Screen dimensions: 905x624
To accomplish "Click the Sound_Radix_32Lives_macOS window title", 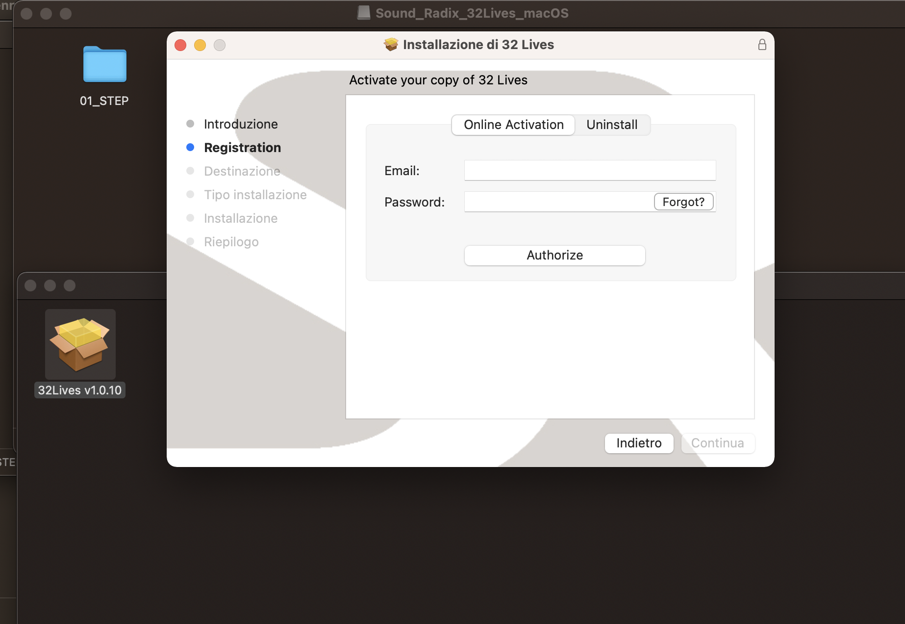I will [472, 13].
